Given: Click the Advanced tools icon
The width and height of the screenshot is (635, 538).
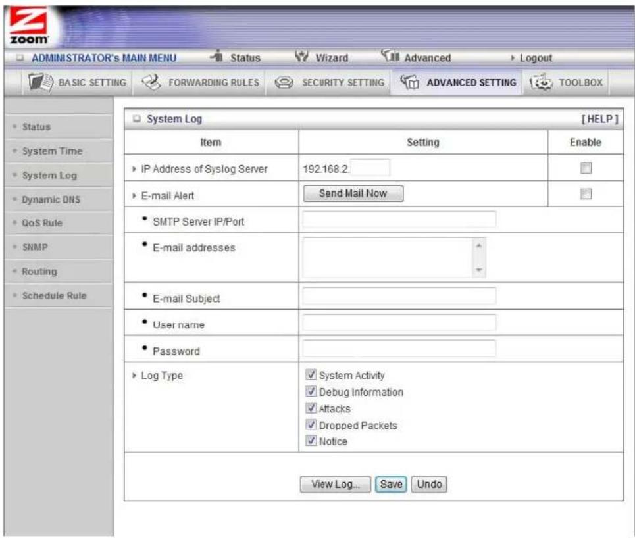Looking at the screenshot, I should 390,56.
